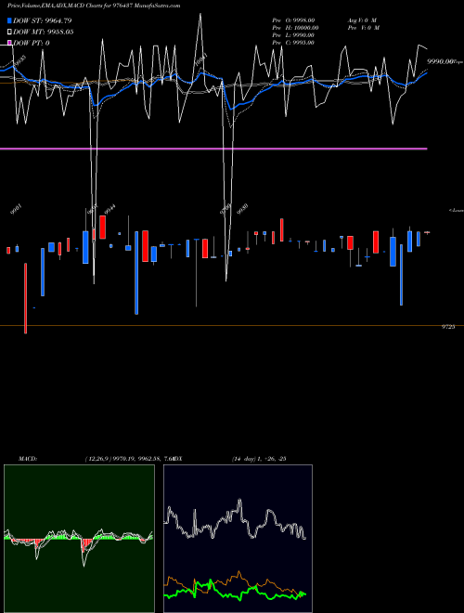The width and height of the screenshot is (464, 613).
Task: Select the 'DOW MT: 9958.05' legend text
Action: 44,32
